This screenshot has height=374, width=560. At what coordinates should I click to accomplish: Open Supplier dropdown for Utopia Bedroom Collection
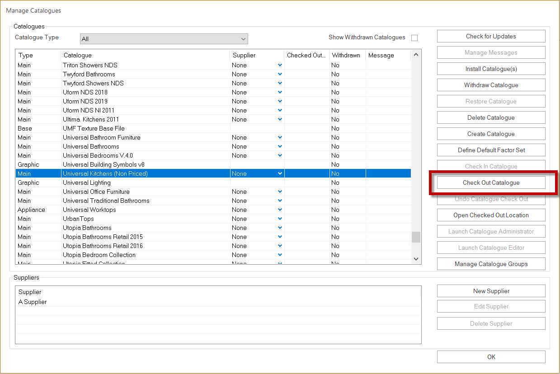pos(280,255)
